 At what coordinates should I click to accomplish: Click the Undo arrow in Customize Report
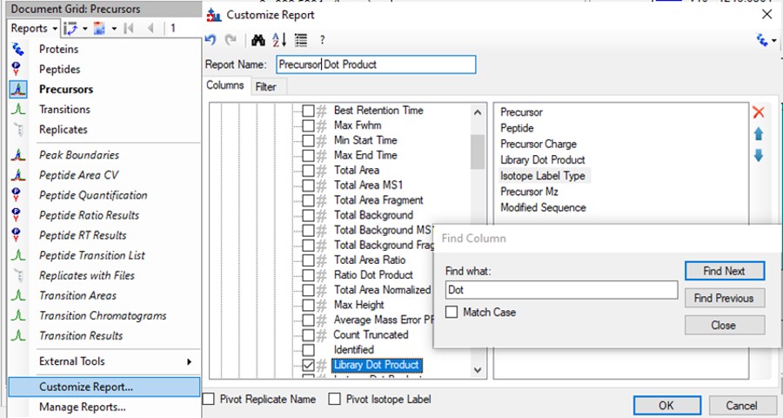click(x=211, y=40)
